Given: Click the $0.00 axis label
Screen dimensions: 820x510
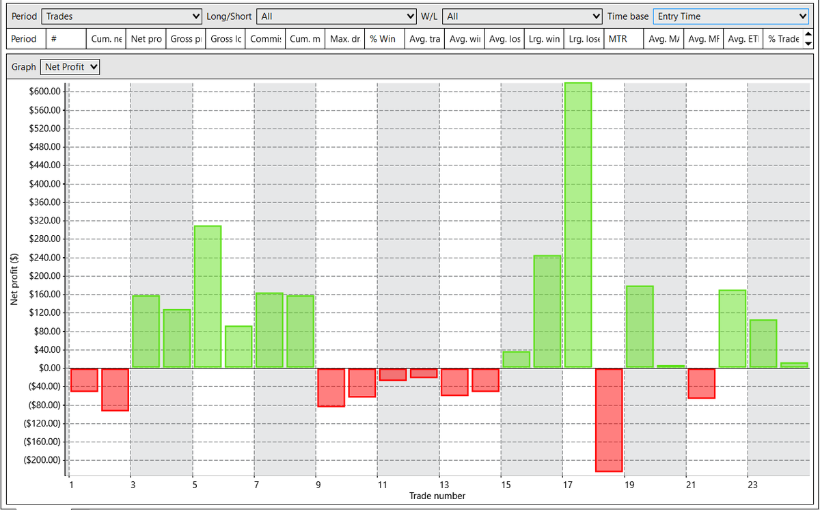Looking at the screenshot, I should pos(49,368).
